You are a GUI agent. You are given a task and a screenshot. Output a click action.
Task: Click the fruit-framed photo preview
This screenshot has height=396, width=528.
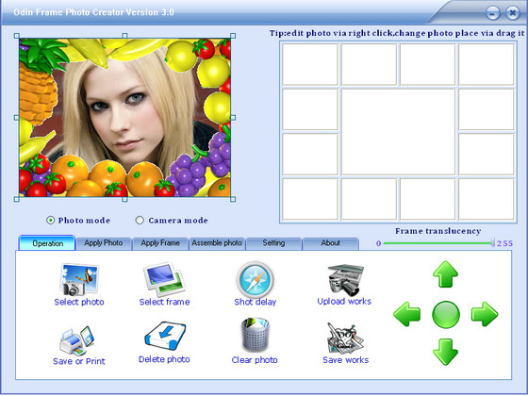point(124,118)
